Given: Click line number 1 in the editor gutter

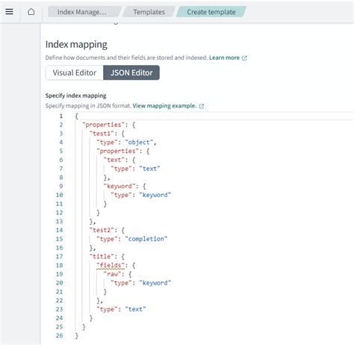Looking at the screenshot, I should tap(61, 116).
